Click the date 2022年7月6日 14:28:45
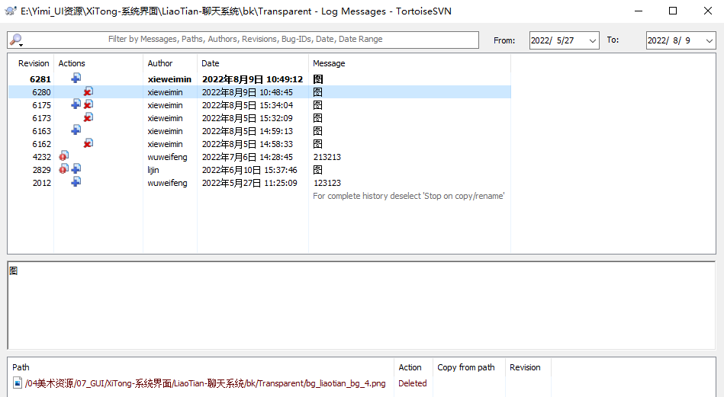Image resolution: width=724 pixels, height=397 pixels. 247,157
